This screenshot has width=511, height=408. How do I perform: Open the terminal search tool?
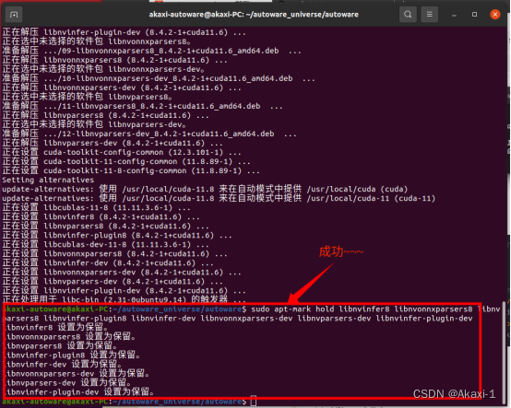[408, 15]
